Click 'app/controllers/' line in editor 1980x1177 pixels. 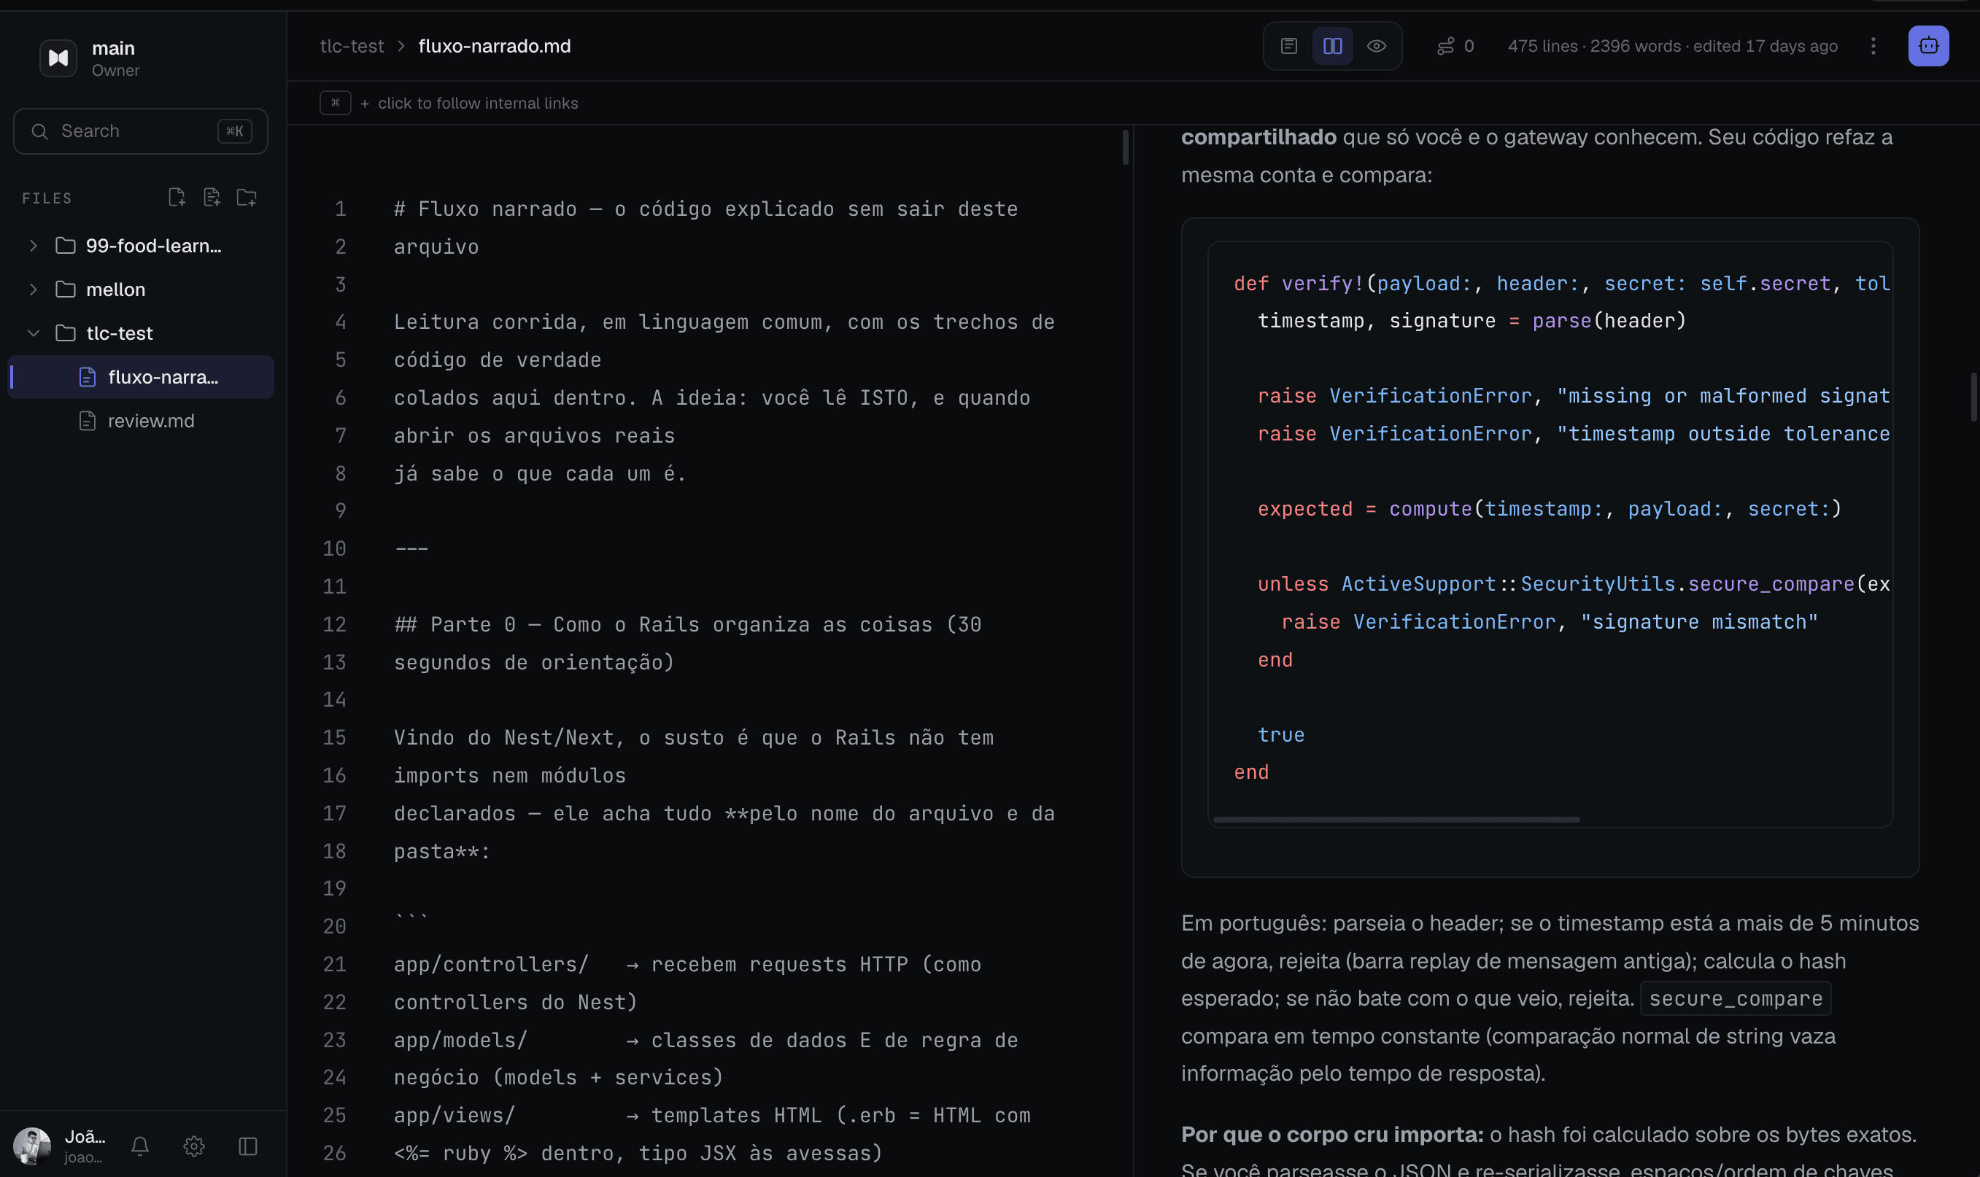[x=687, y=965]
